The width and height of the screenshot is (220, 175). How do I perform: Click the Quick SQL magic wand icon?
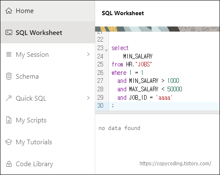(9, 98)
